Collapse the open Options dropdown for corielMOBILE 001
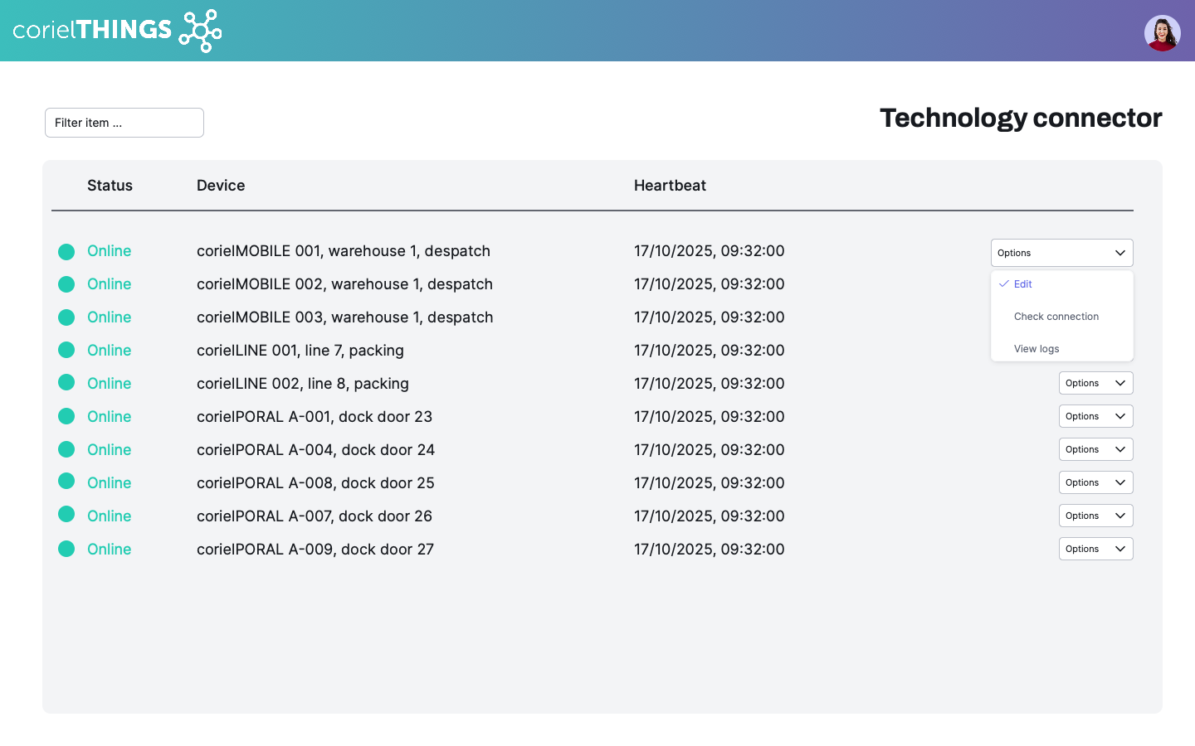Screen dimensions: 1195x746 pyautogui.click(x=1061, y=253)
